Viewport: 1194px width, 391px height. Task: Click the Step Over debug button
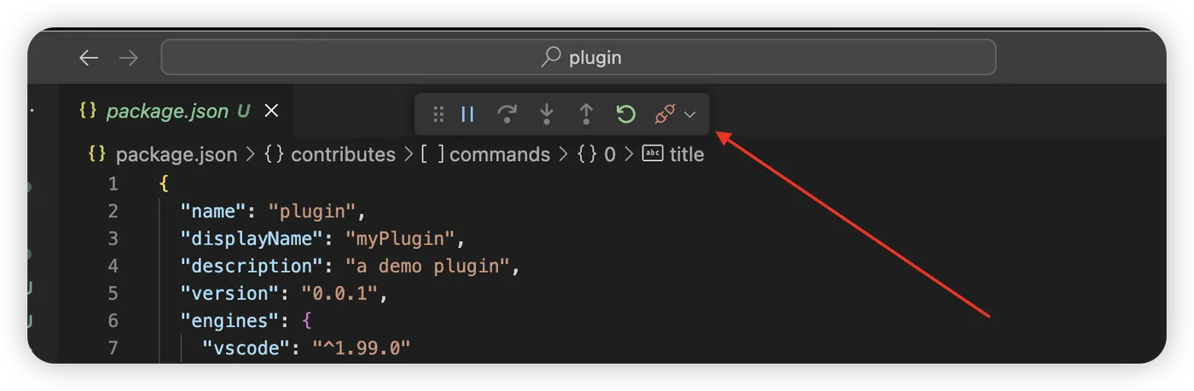pos(507,114)
